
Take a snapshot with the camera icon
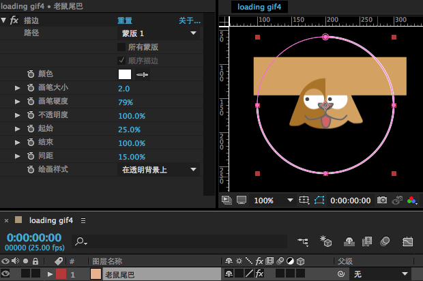pos(382,200)
